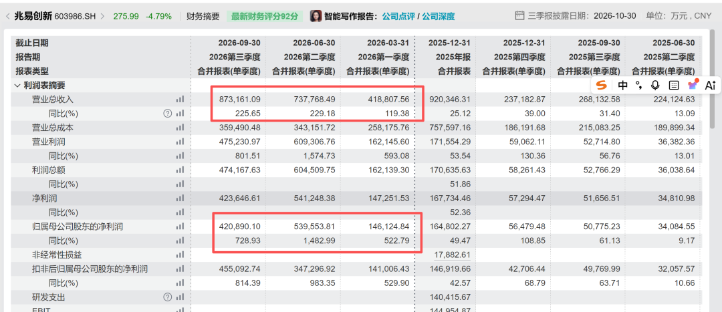
Task: Select 2026-09-30 column header
Action: click(239, 43)
